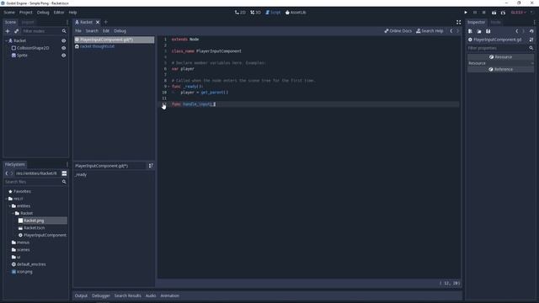
Task: Collapse the entities folder
Action: click(9, 206)
